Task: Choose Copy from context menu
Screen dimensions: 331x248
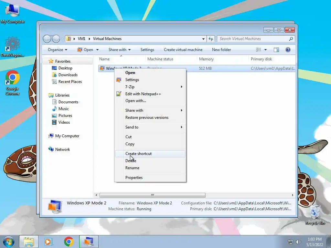Action: click(150, 144)
